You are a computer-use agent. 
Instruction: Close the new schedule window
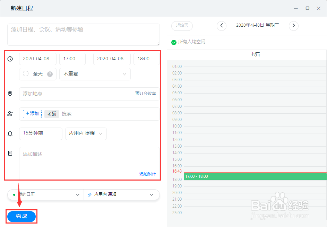(318, 8)
